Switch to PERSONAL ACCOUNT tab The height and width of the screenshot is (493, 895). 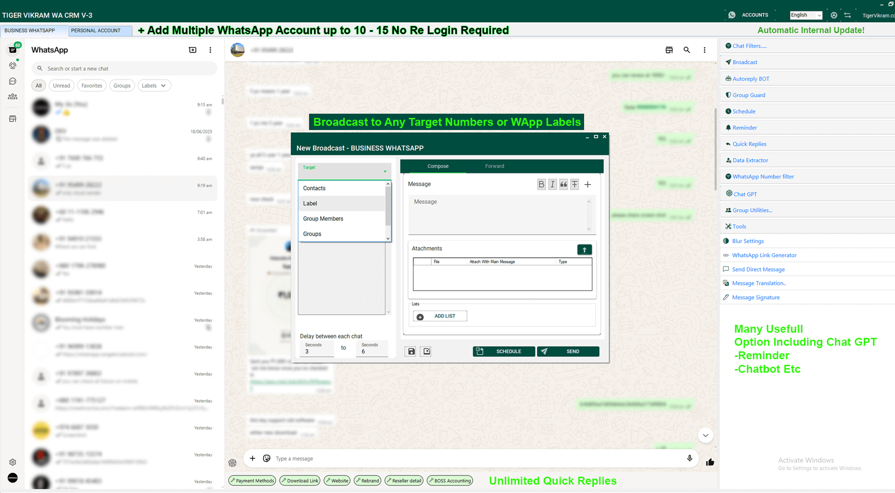pos(100,30)
